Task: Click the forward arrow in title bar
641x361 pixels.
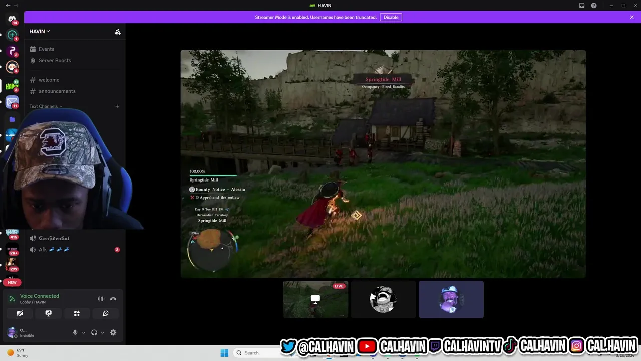Action: click(17, 5)
